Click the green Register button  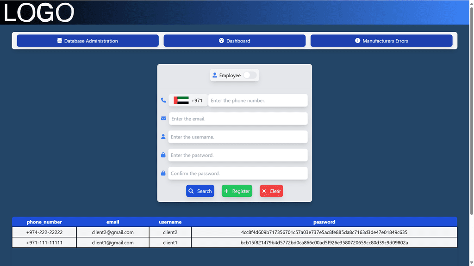pos(237,191)
